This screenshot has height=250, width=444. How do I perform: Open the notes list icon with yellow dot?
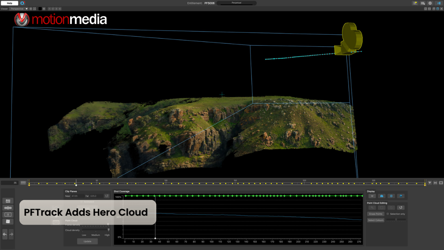click(415, 3)
